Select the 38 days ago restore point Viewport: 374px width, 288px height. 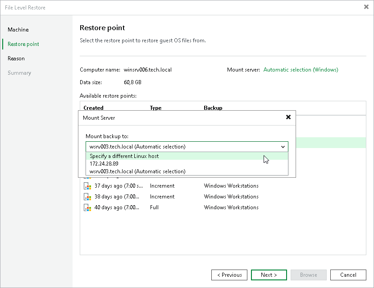click(x=223, y=197)
